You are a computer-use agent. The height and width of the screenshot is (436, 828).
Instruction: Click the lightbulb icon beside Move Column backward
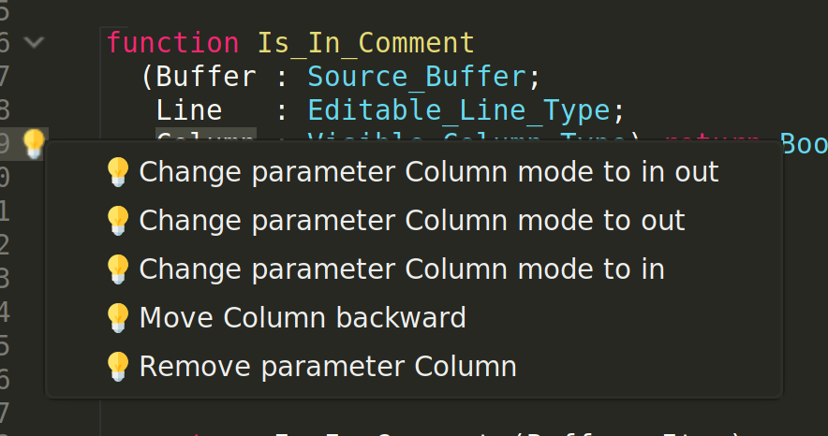point(118,317)
